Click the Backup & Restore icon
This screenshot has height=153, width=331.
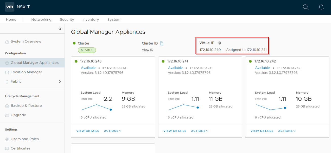point(7,106)
